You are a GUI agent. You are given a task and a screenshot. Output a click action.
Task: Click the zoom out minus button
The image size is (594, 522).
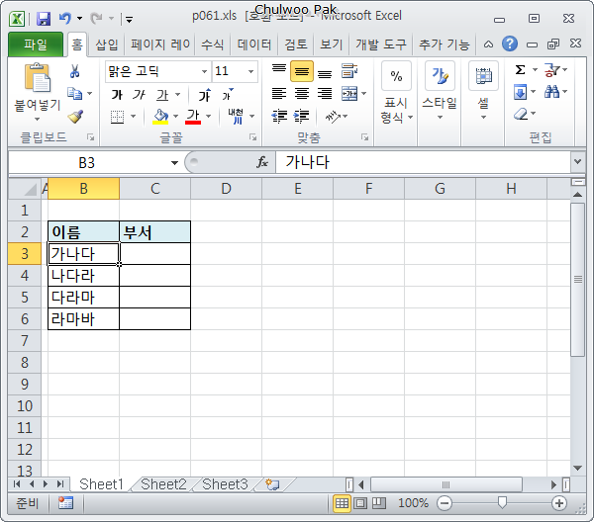pyautogui.click(x=445, y=503)
